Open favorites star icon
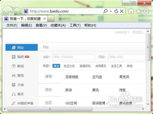 [139, 11]
